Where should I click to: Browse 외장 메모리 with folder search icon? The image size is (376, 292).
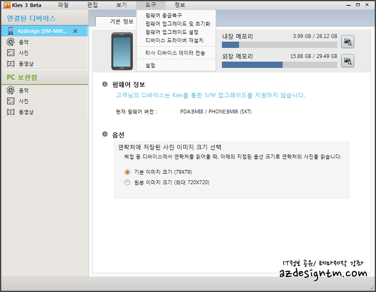point(348,61)
